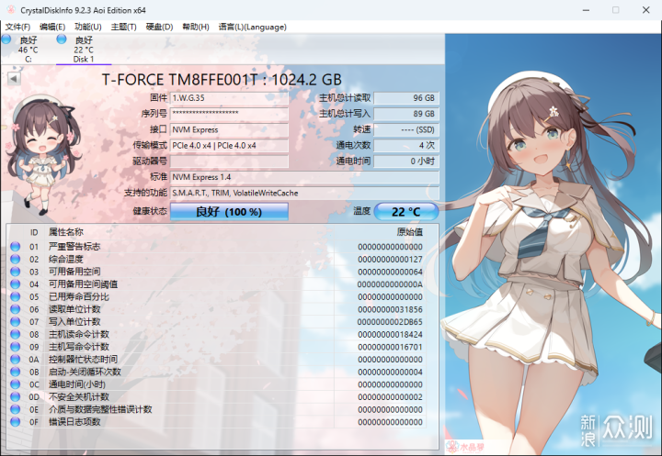The image size is (662, 456).
Task: Open the 语言(L)(Language) menu
Action: click(253, 27)
